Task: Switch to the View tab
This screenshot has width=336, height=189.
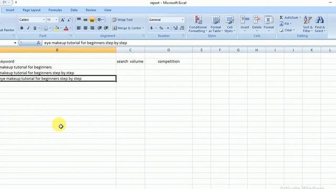Action: (x=108, y=10)
